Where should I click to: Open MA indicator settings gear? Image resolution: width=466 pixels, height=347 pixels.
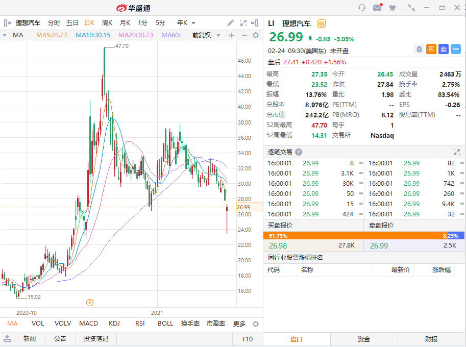pyautogui.click(x=256, y=35)
